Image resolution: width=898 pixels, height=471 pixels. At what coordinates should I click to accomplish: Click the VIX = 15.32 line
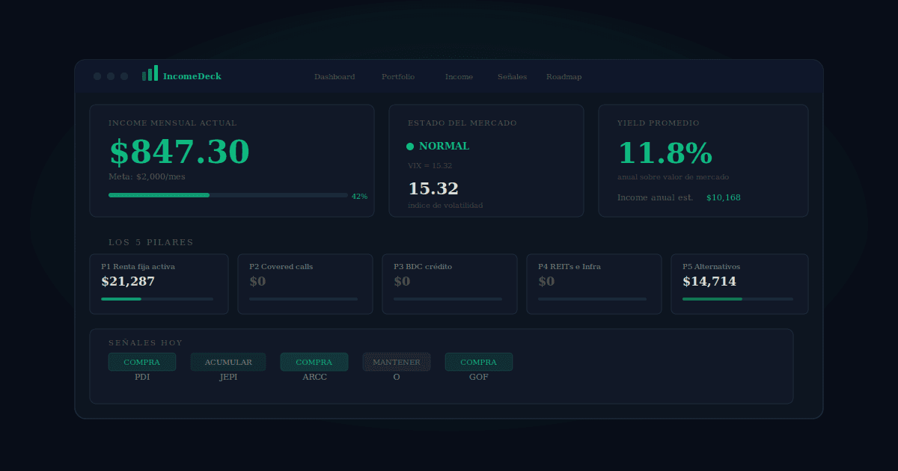coord(430,166)
